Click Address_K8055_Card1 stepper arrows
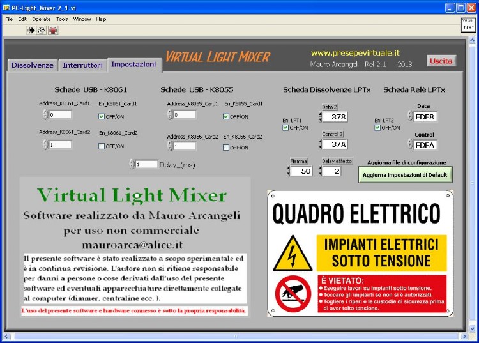 click(170, 114)
